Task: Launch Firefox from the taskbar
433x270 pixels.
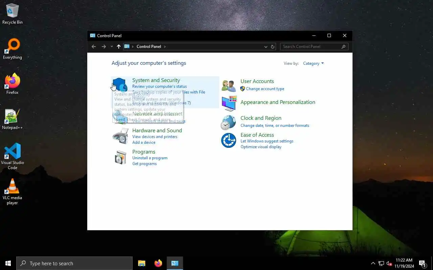Action: (158, 263)
